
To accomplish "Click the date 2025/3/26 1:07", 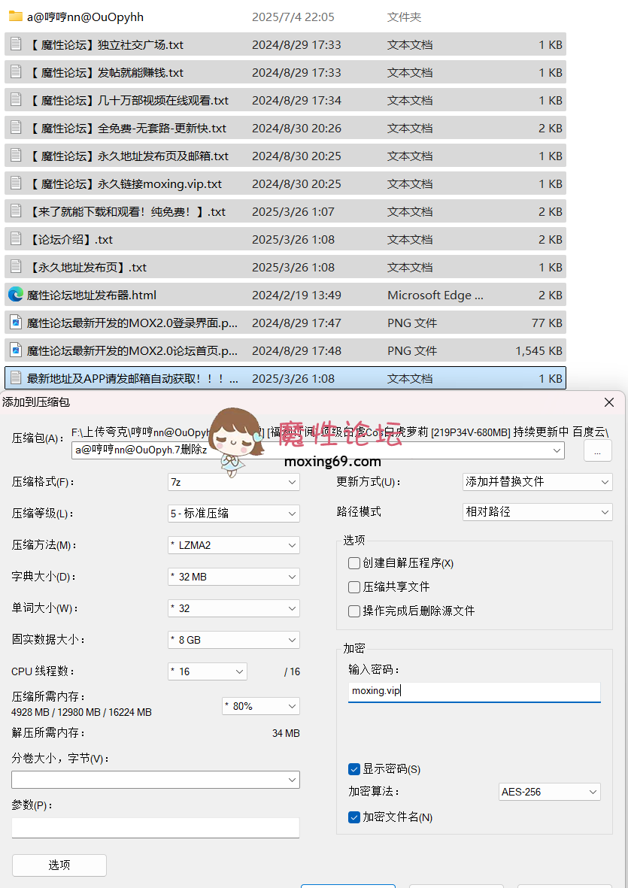I will (293, 212).
